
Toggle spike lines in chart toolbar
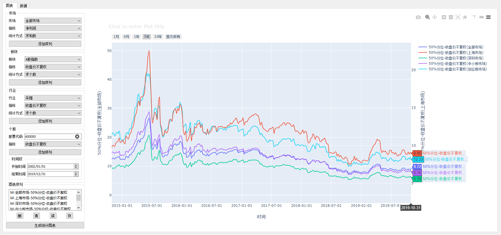click(474, 17)
